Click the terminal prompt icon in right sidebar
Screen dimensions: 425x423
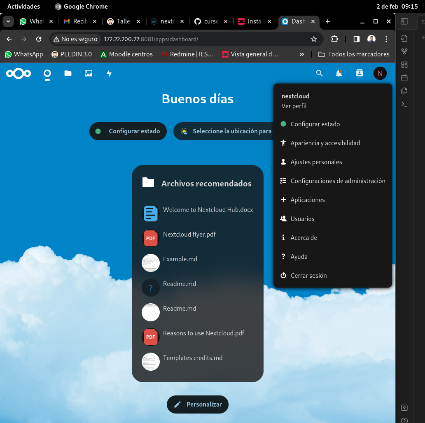[404, 104]
